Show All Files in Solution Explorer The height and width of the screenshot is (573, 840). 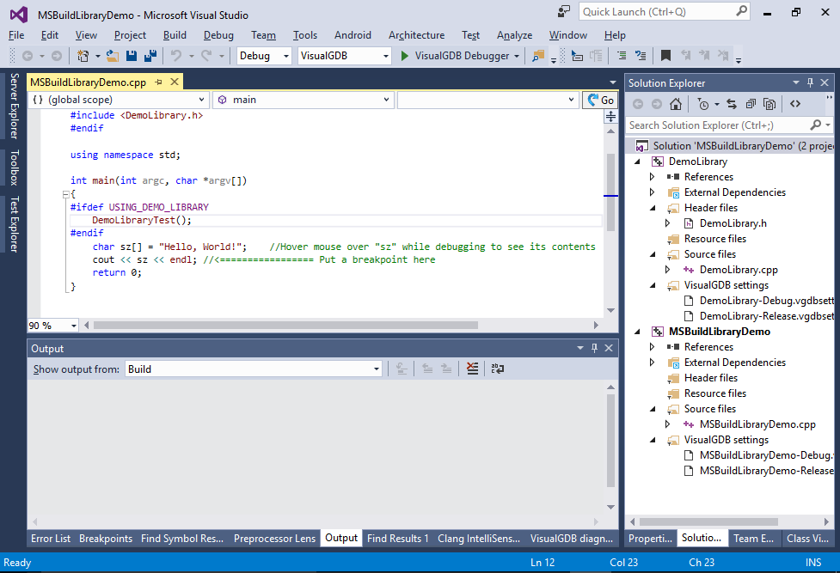[x=769, y=104]
